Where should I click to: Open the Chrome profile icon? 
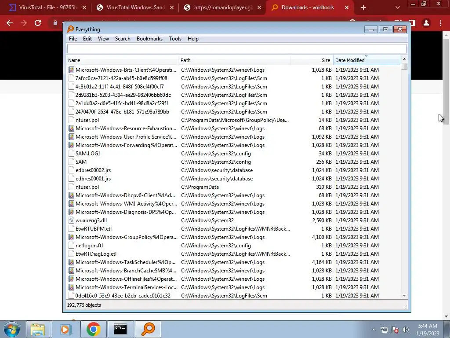coord(426,23)
